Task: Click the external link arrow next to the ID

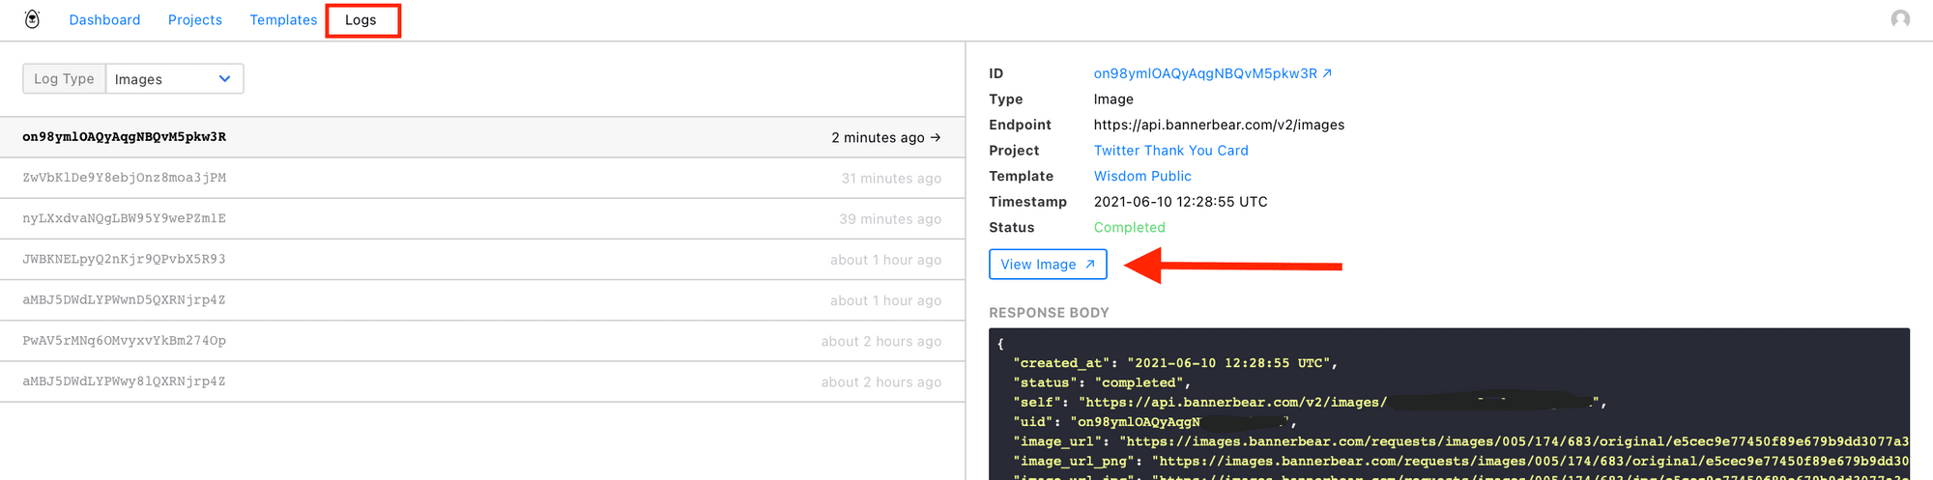Action: [1327, 73]
